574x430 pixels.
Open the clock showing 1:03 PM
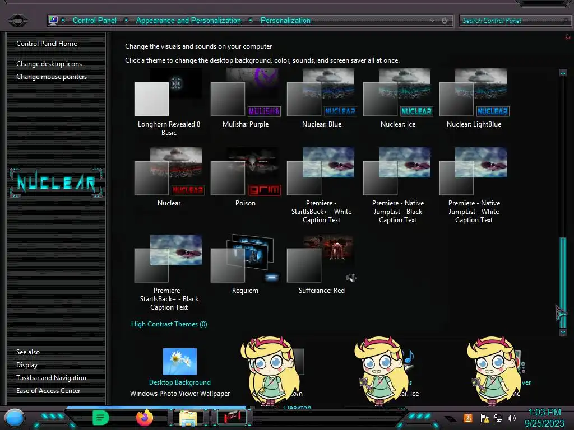pyautogui.click(x=544, y=418)
